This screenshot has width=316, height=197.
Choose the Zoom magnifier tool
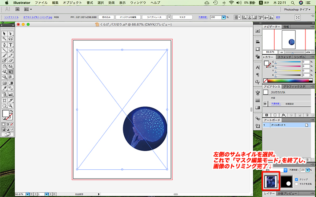pyautogui.click(x=10, y=106)
